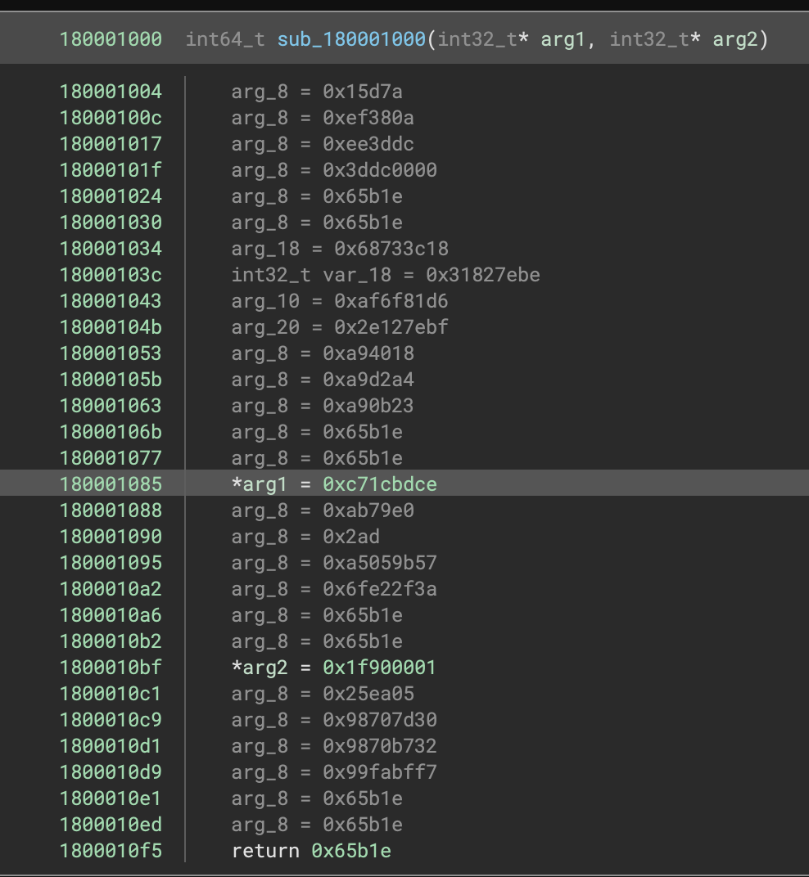Viewport: 809px width, 877px height.
Task: Select address 1800010f5 on return line
Action: click(x=111, y=851)
